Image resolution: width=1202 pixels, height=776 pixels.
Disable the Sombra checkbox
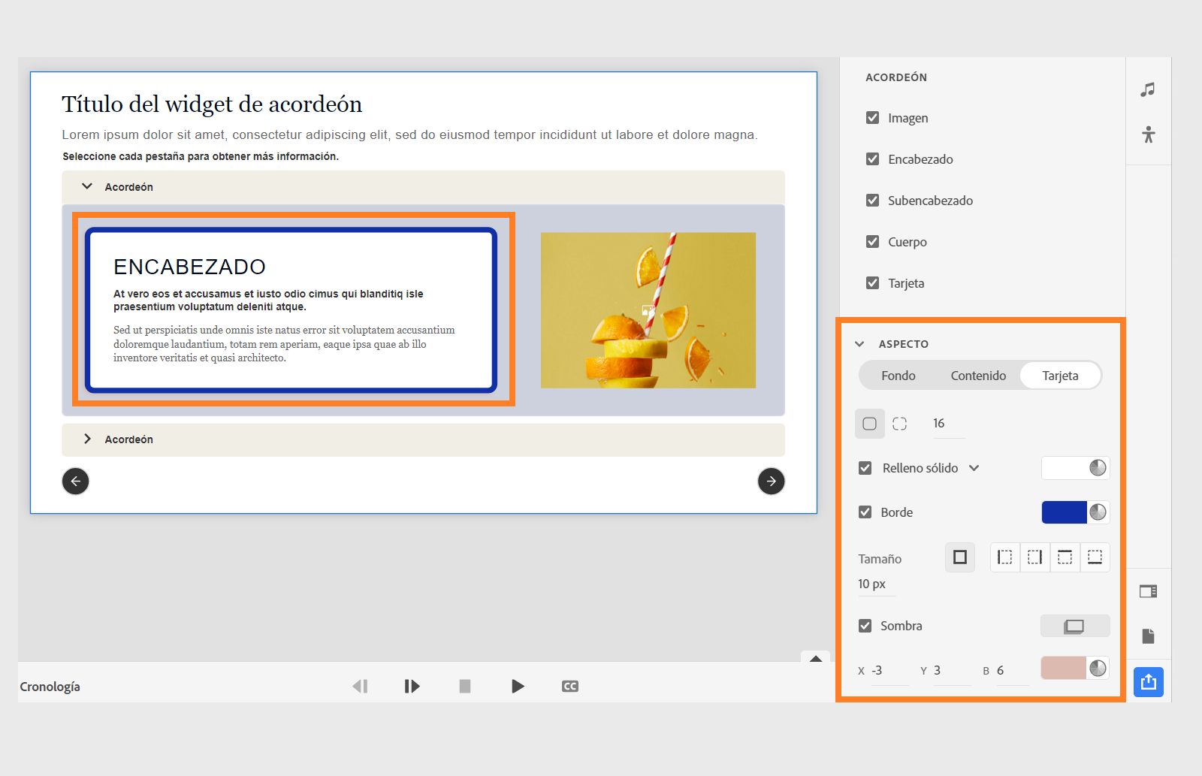[x=865, y=626]
